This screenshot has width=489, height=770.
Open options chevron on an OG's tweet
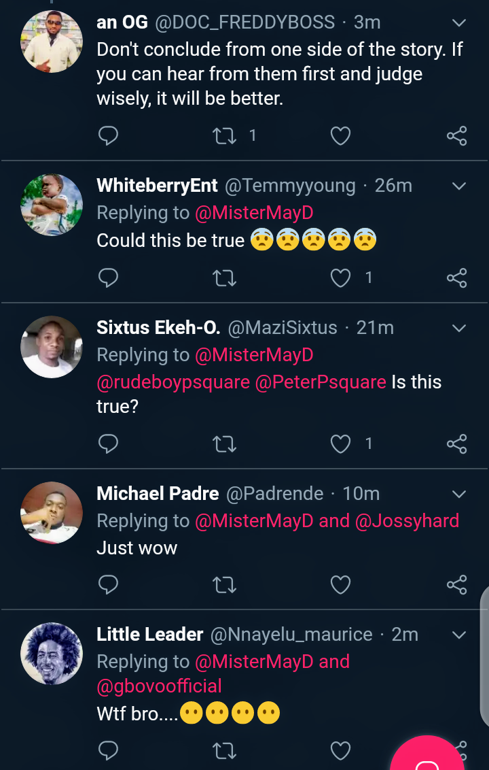point(459,23)
